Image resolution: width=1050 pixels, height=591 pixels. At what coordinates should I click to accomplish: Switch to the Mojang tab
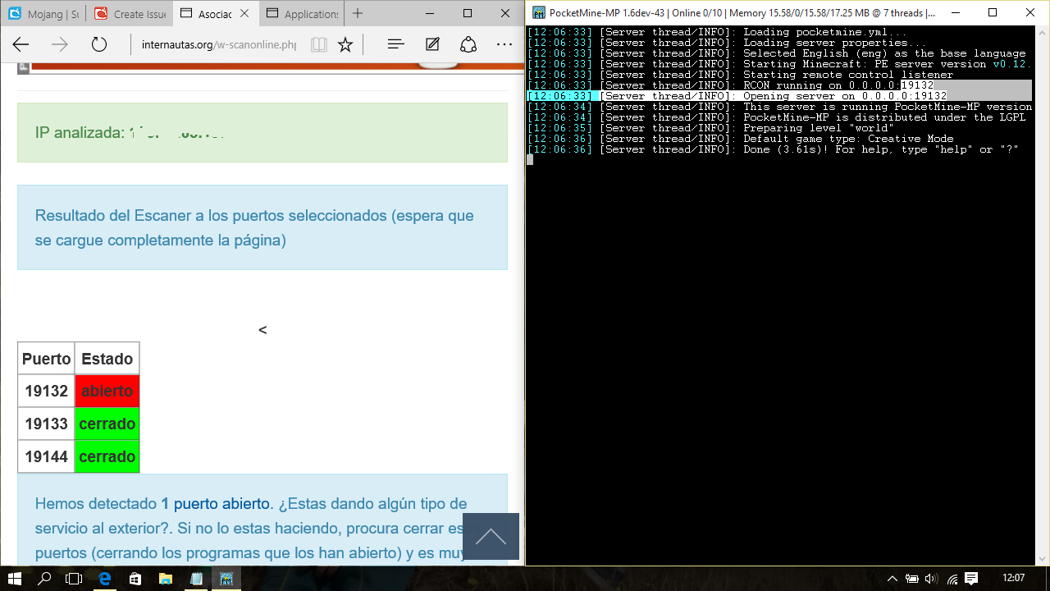[x=44, y=14]
